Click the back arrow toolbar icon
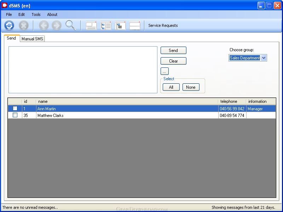This screenshot has width=283, height=212. pos(44,25)
